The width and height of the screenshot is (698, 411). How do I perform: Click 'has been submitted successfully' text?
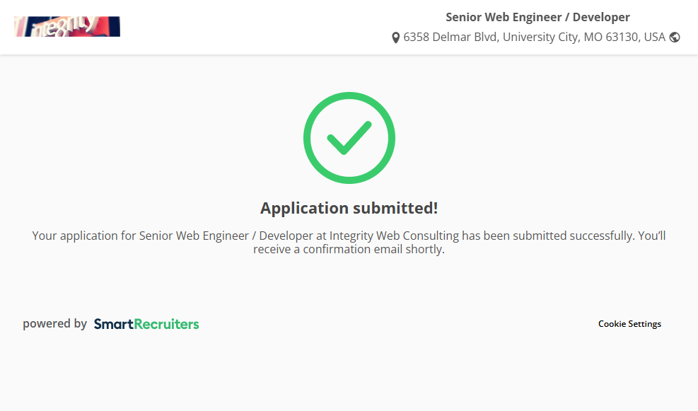tap(547, 236)
